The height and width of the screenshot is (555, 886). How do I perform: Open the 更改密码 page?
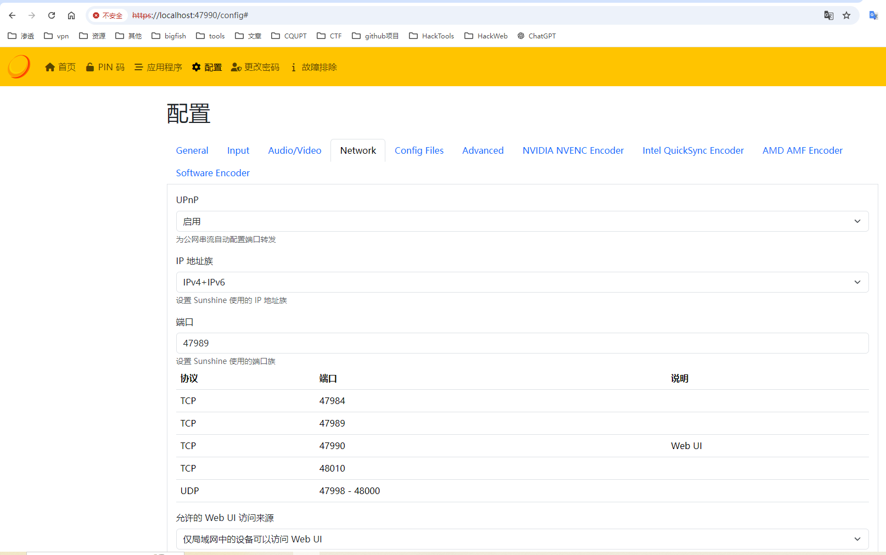point(255,67)
